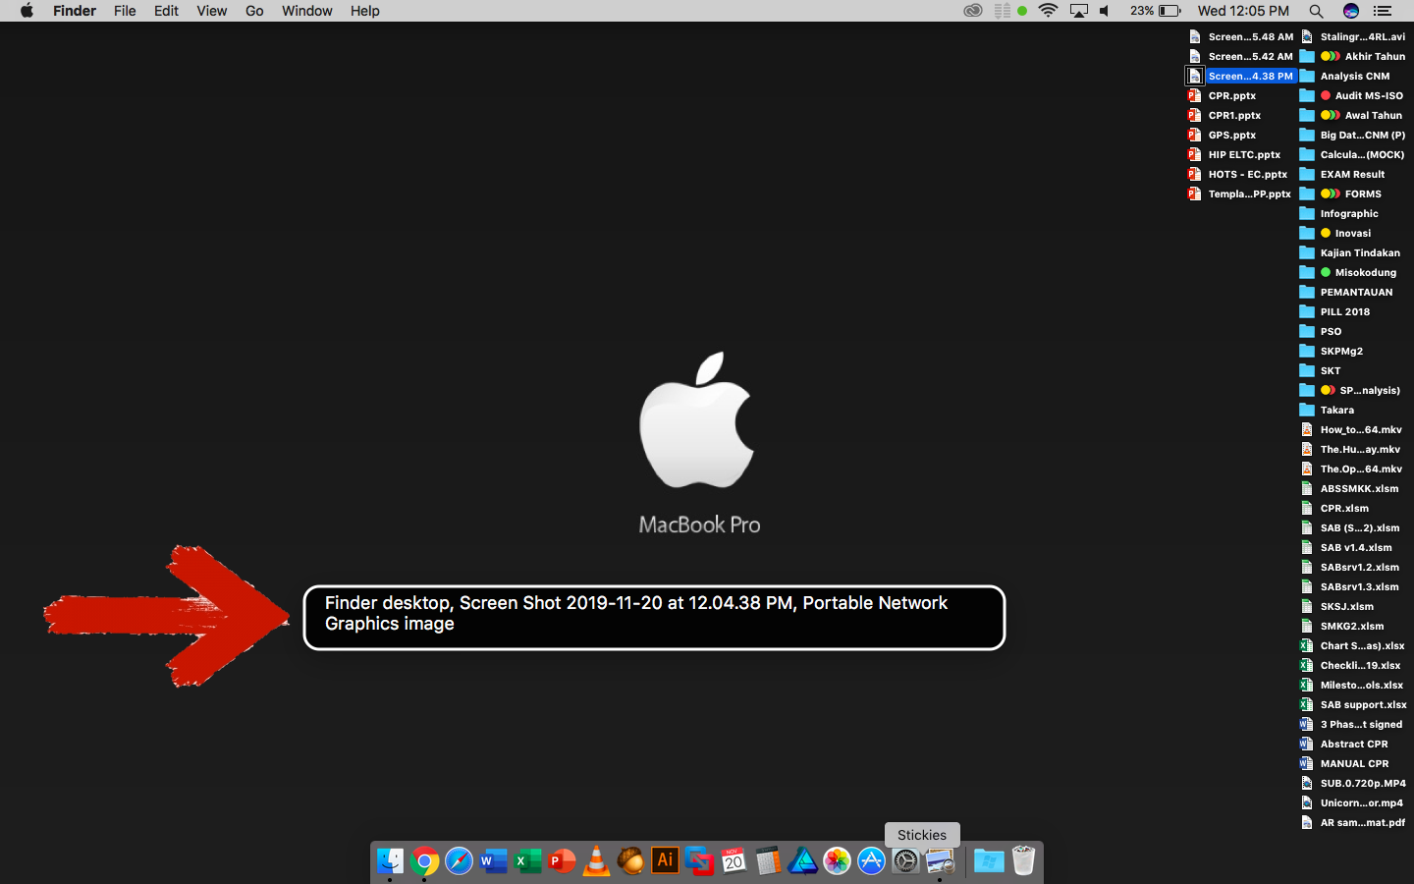The image size is (1414, 884).
Task: Select the Inovasi folder with yellow tag
Action: click(x=1335, y=233)
